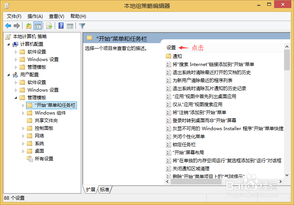Toggle the Show/Hide action pane icon
Screen dimensions: 294x205
point(70,26)
